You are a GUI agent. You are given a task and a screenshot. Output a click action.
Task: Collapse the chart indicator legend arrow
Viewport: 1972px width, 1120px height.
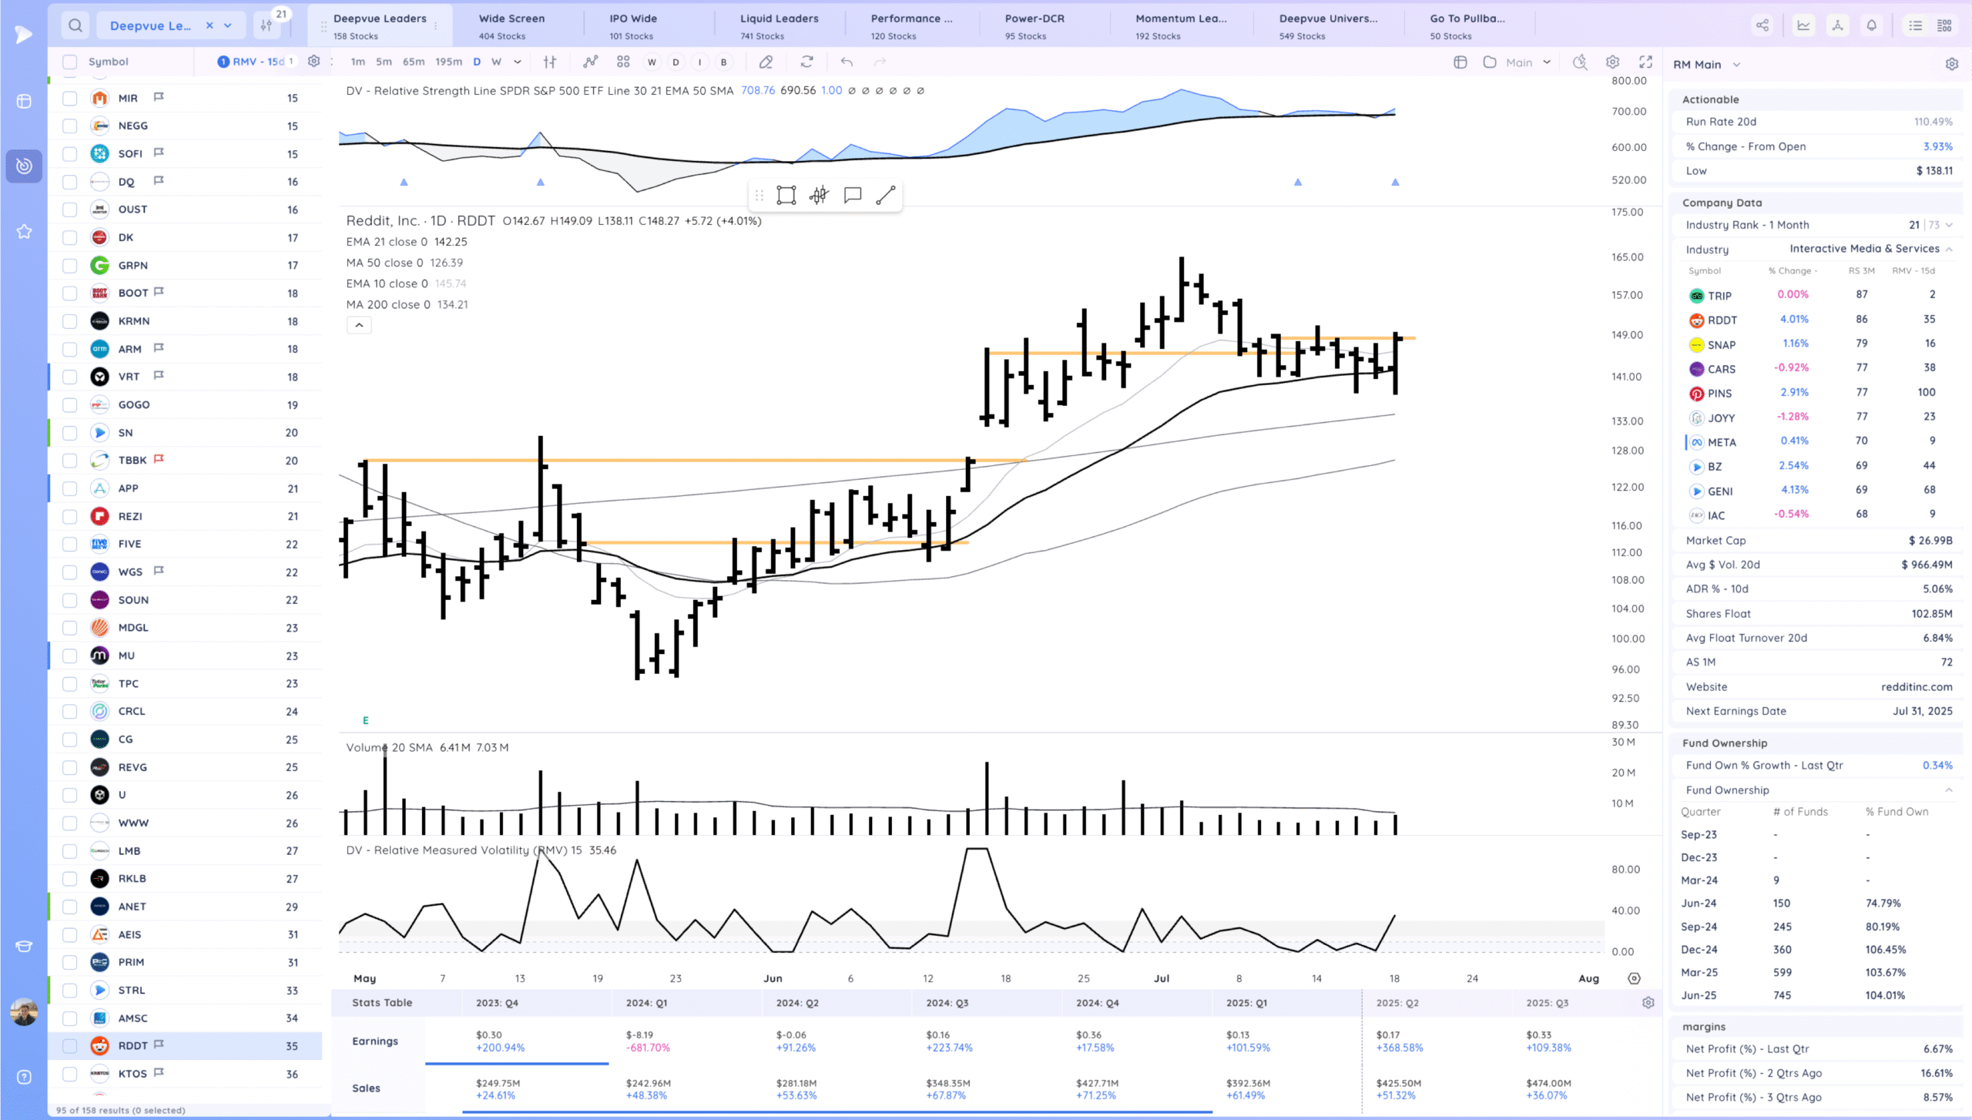coord(359,325)
